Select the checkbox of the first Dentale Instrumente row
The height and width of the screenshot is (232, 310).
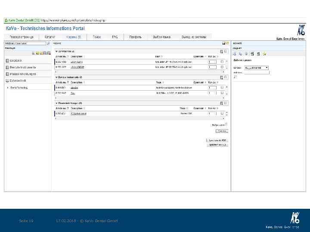pyautogui.click(x=222, y=87)
